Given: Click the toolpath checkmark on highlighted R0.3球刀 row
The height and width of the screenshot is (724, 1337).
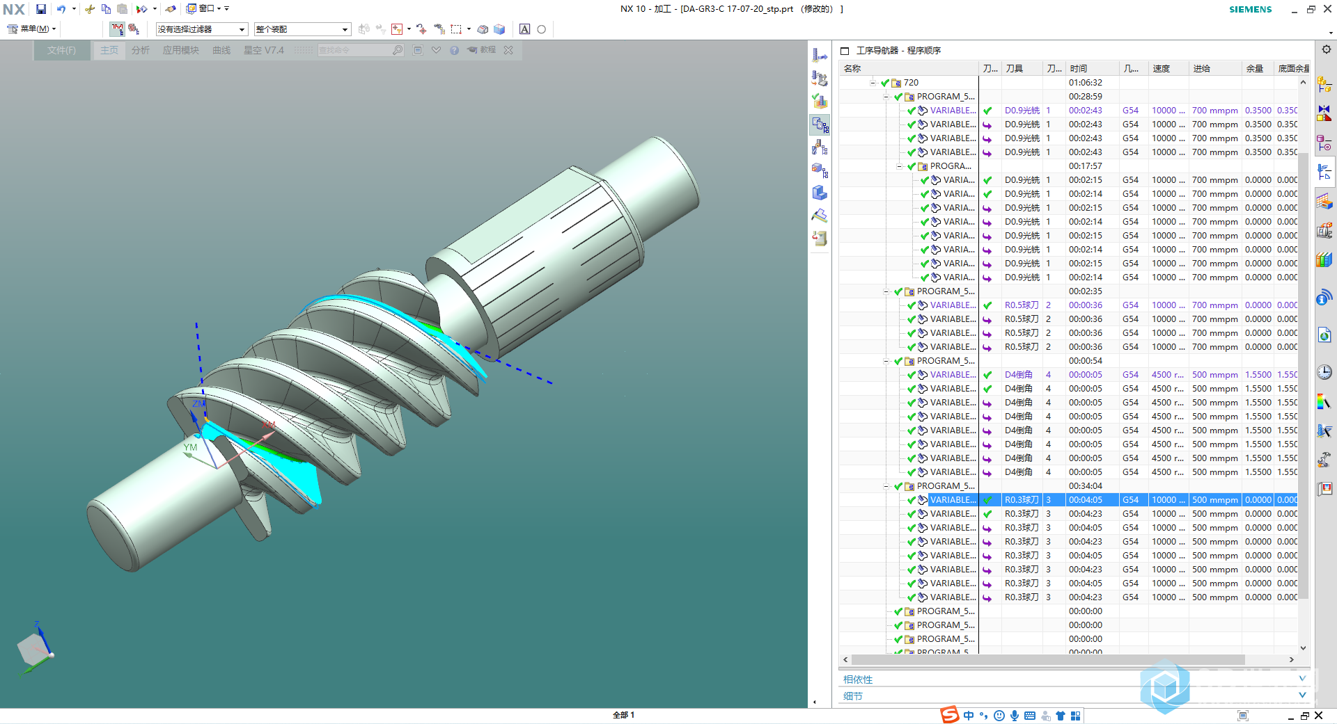Looking at the screenshot, I should [987, 500].
